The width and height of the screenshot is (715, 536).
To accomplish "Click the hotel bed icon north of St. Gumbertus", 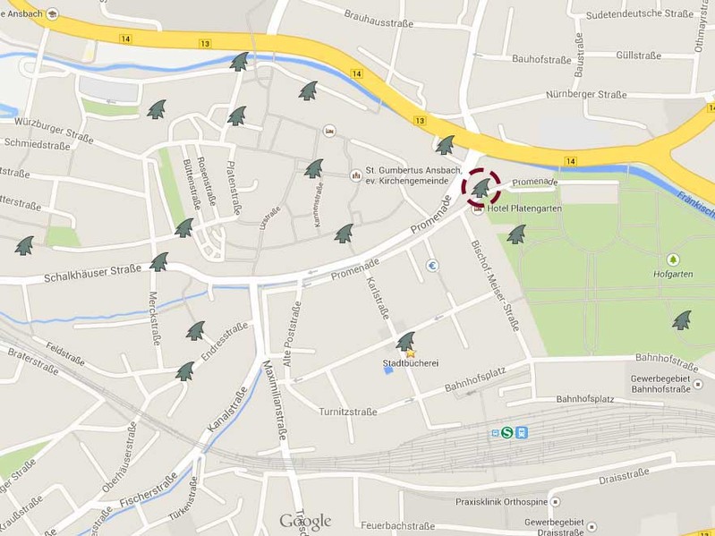I will [329, 132].
